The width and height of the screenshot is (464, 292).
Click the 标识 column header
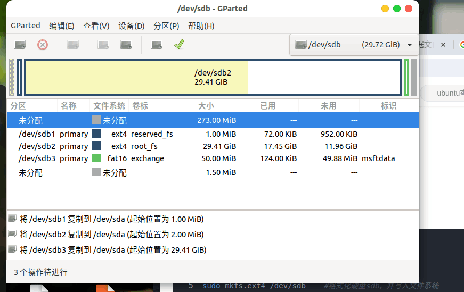pos(388,106)
